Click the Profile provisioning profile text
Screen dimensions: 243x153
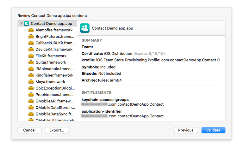(x=149, y=60)
